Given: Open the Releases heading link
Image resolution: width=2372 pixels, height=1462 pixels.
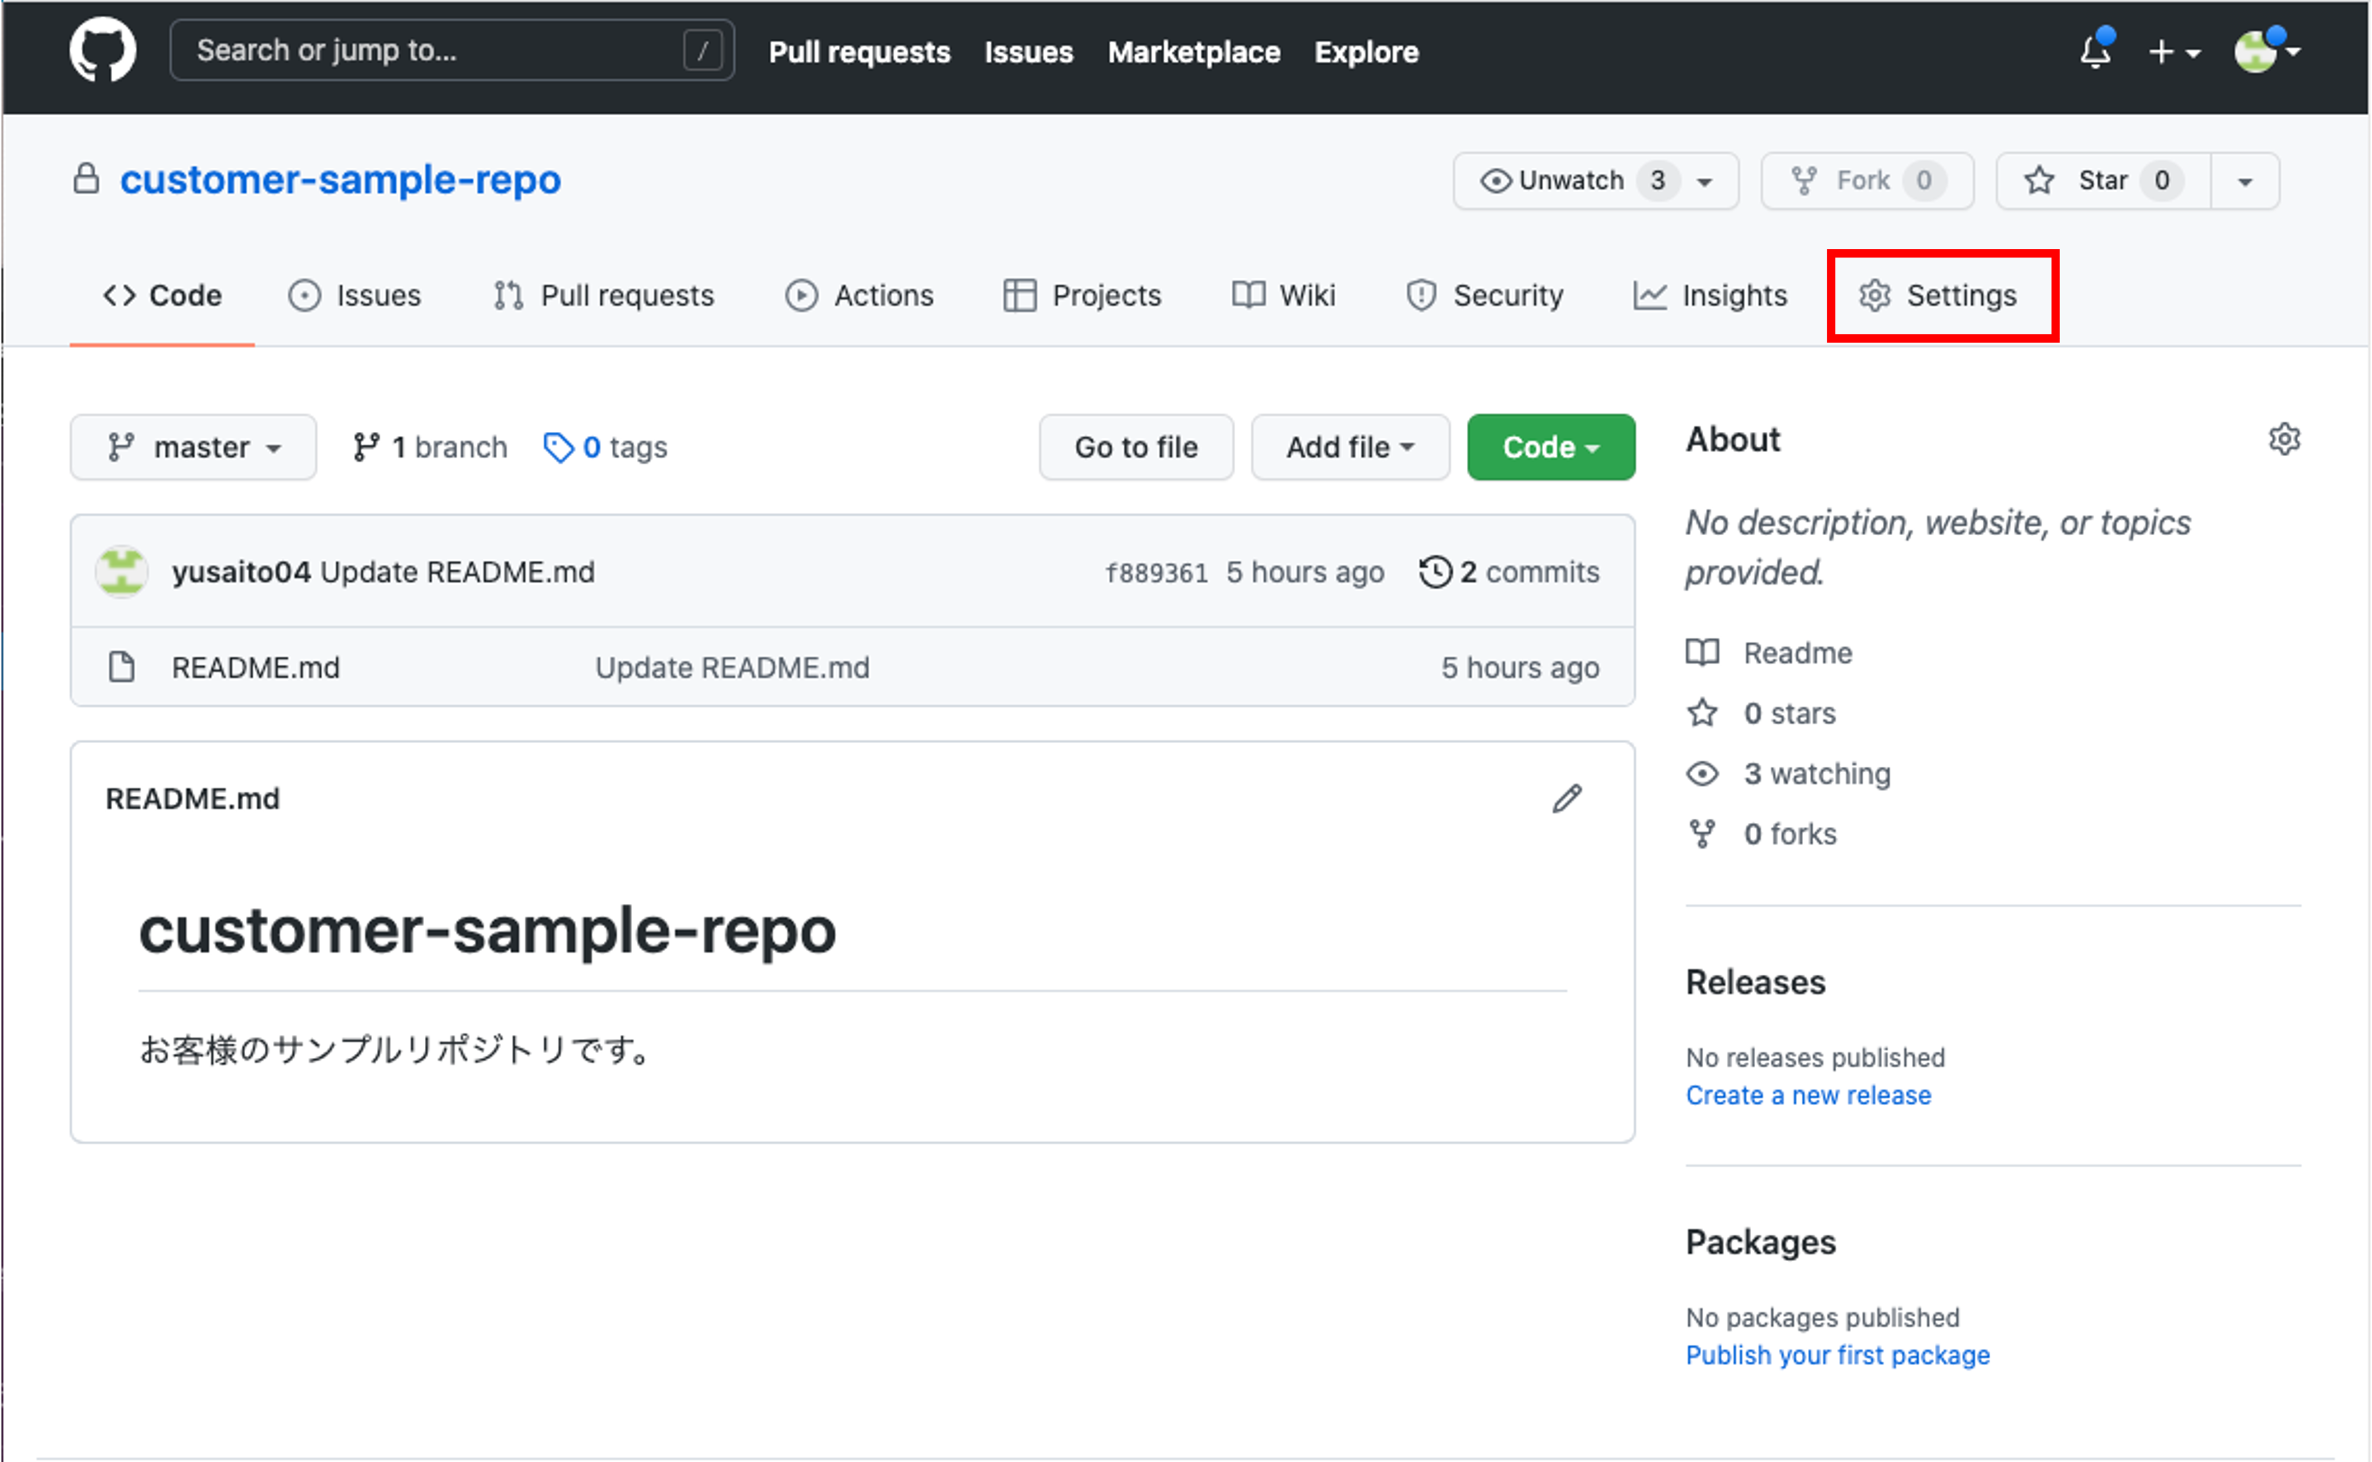Looking at the screenshot, I should pyautogui.click(x=1755, y=982).
